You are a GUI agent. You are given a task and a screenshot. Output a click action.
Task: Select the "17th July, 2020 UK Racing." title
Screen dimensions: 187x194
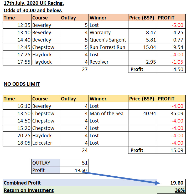34,4
